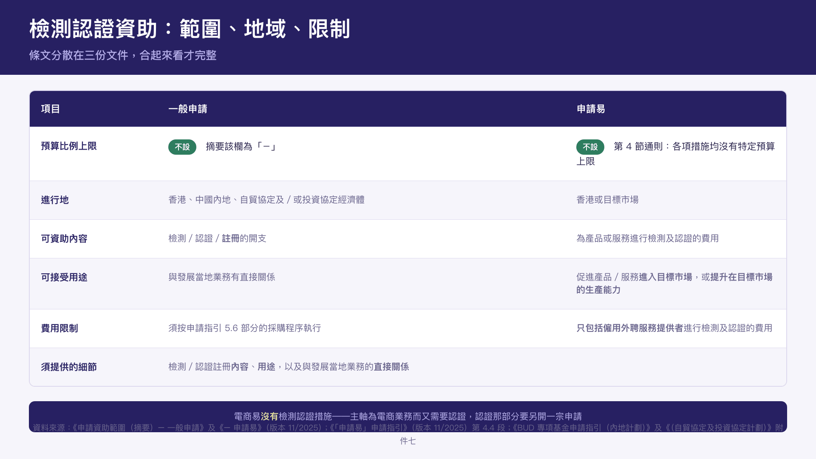Click the 費用限制 row label
Viewport: 816px width, 459px height.
coord(59,329)
